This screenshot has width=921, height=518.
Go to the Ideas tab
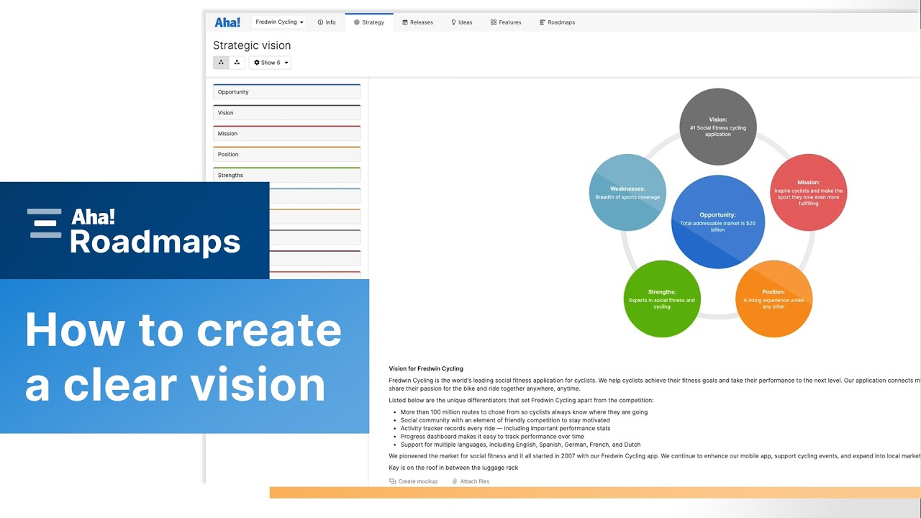462,22
